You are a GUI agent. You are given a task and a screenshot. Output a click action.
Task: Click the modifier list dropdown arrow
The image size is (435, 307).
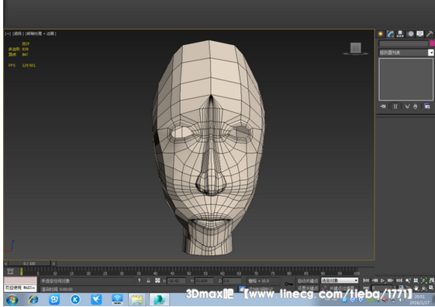431,53
